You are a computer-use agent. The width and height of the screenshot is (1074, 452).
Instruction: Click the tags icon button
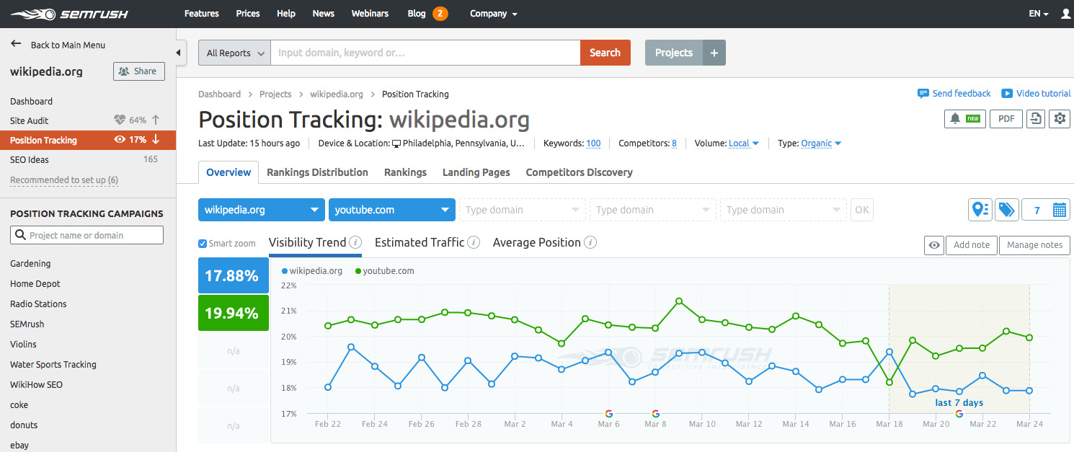[x=1006, y=210]
